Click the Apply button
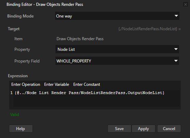190x138 pixels. pyautogui.click(x=143, y=128)
